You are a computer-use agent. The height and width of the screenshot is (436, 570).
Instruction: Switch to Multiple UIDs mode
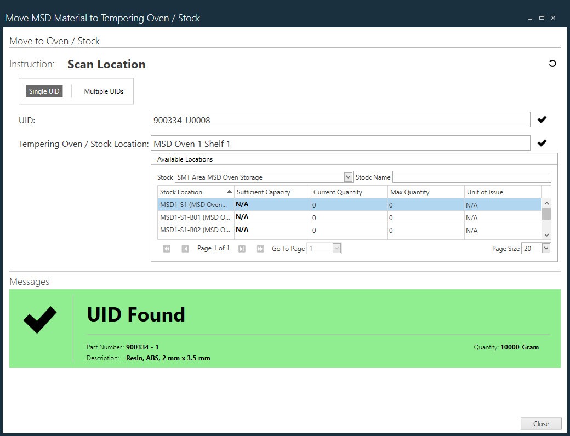pyautogui.click(x=104, y=91)
